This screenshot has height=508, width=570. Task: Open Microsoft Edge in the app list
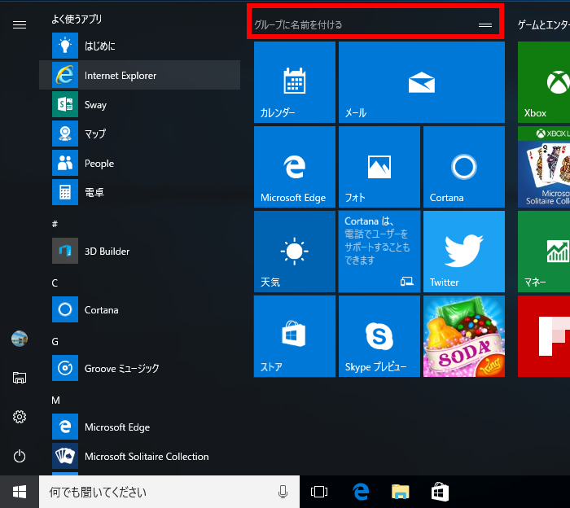tap(139, 427)
